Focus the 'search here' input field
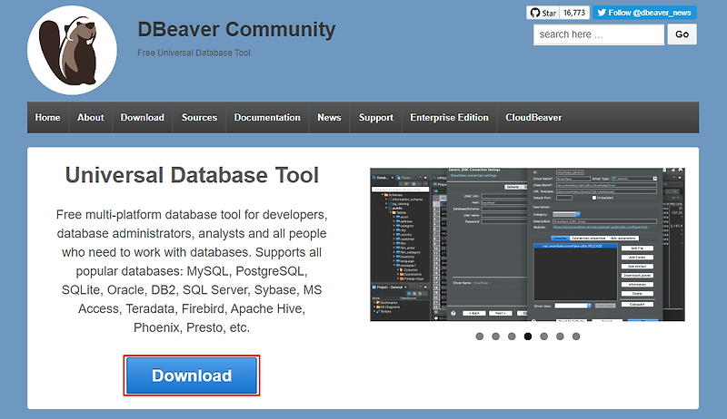The image size is (727, 419). coord(599,34)
